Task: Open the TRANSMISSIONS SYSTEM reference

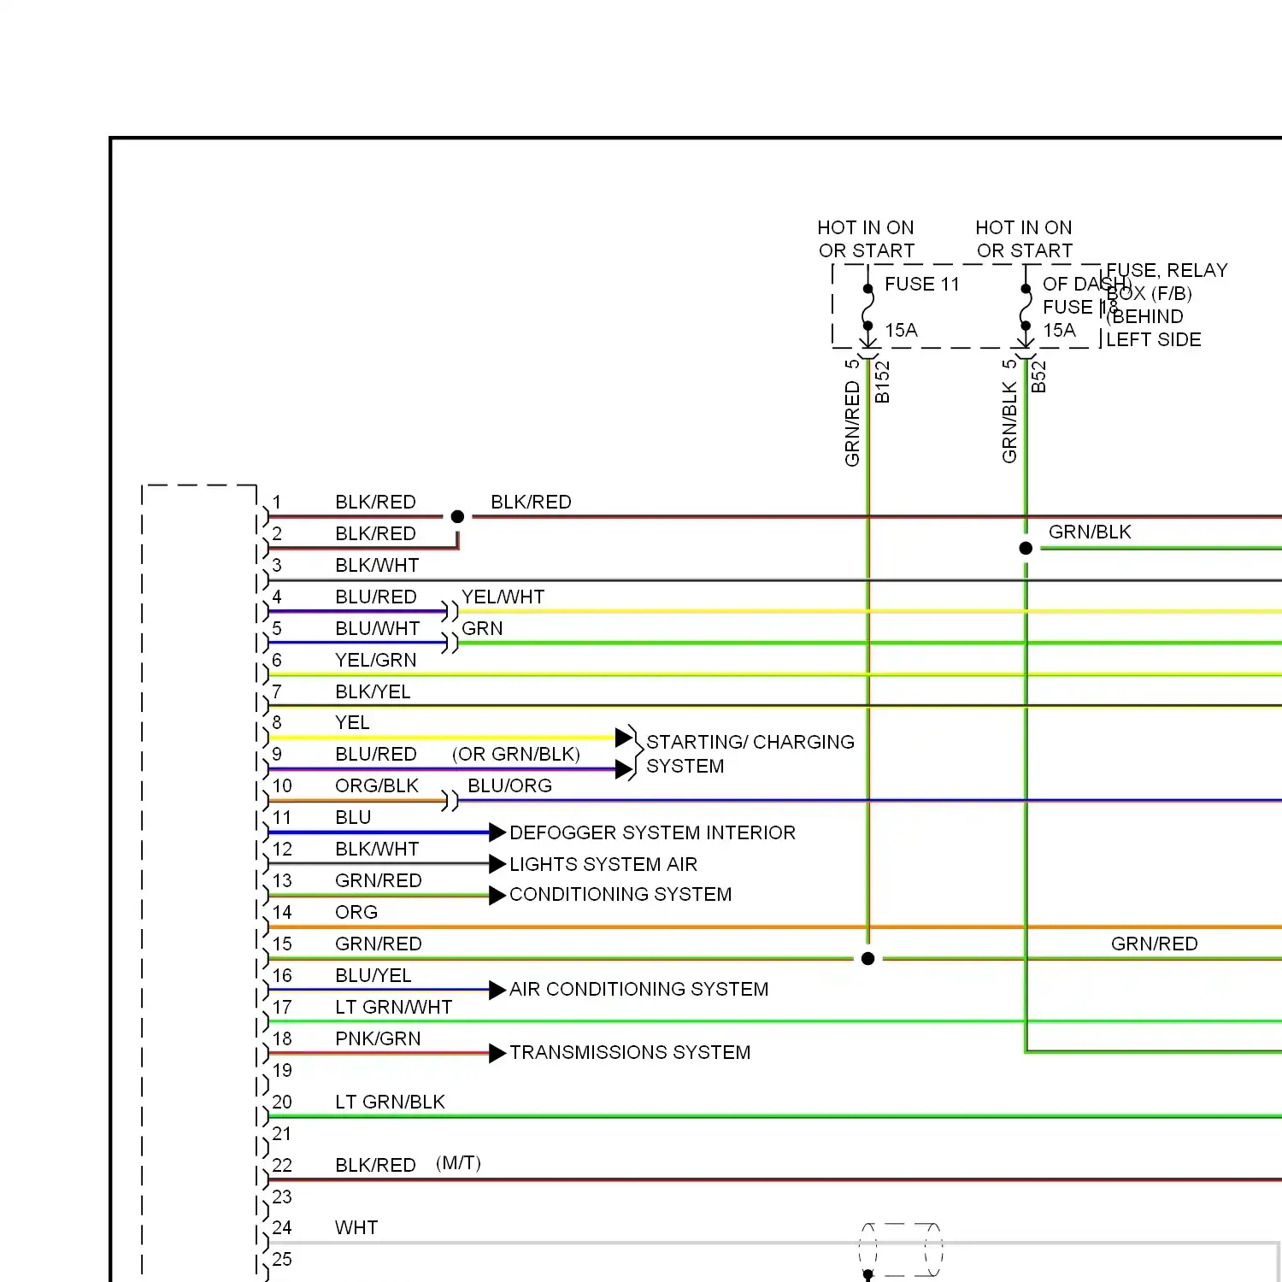Action: [630, 1052]
